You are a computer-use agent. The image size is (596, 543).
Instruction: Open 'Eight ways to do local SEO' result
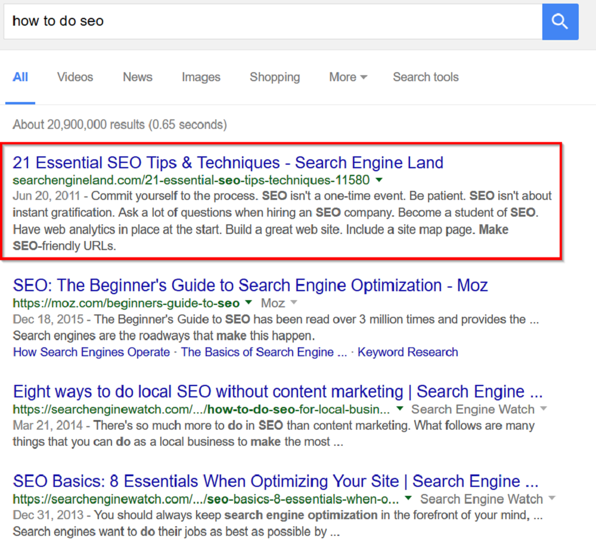(x=278, y=391)
